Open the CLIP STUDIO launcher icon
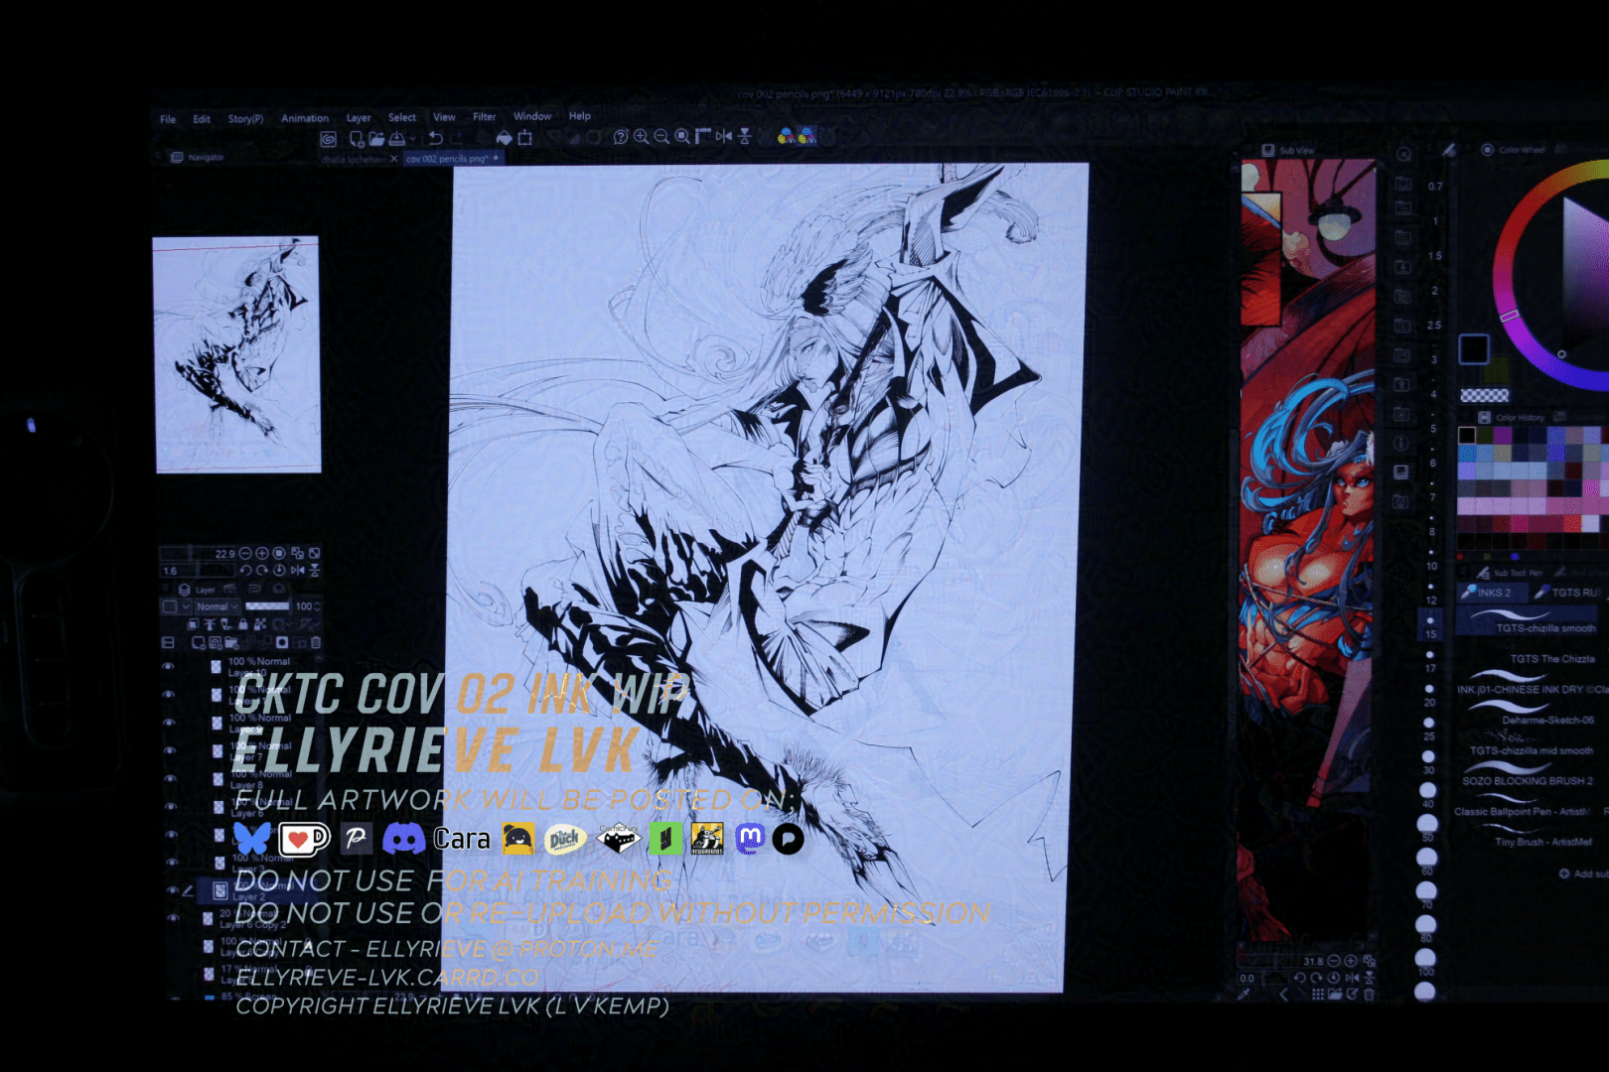 pyautogui.click(x=328, y=139)
